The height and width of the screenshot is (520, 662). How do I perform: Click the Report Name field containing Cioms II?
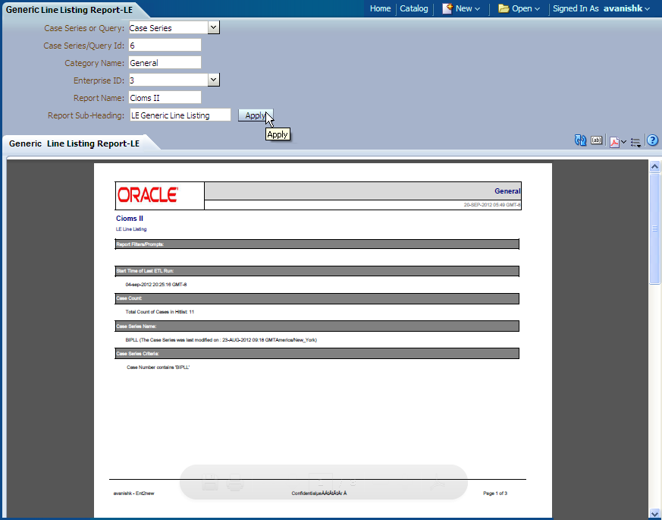point(165,98)
